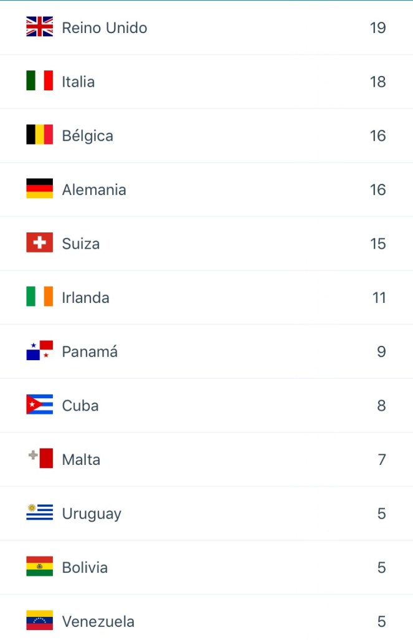Click the Uruguay flag icon
The image size is (413, 640).
click(39, 513)
